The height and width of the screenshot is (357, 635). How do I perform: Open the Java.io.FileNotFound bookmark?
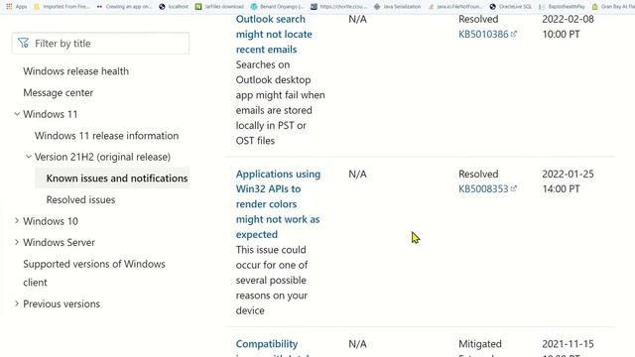click(455, 7)
